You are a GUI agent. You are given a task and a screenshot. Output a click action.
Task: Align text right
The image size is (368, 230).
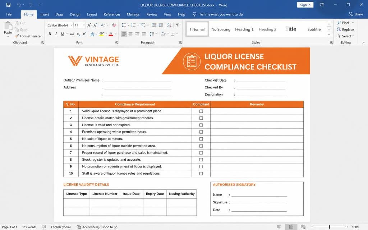click(137, 34)
